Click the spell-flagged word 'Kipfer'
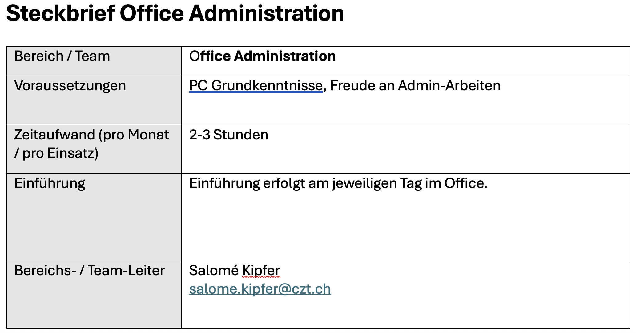Image resolution: width=636 pixels, height=333 pixels. point(261,271)
